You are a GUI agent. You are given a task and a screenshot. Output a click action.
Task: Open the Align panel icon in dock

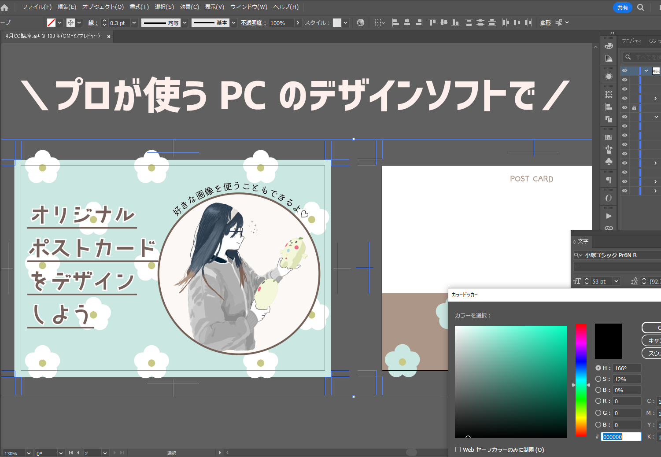(609, 107)
